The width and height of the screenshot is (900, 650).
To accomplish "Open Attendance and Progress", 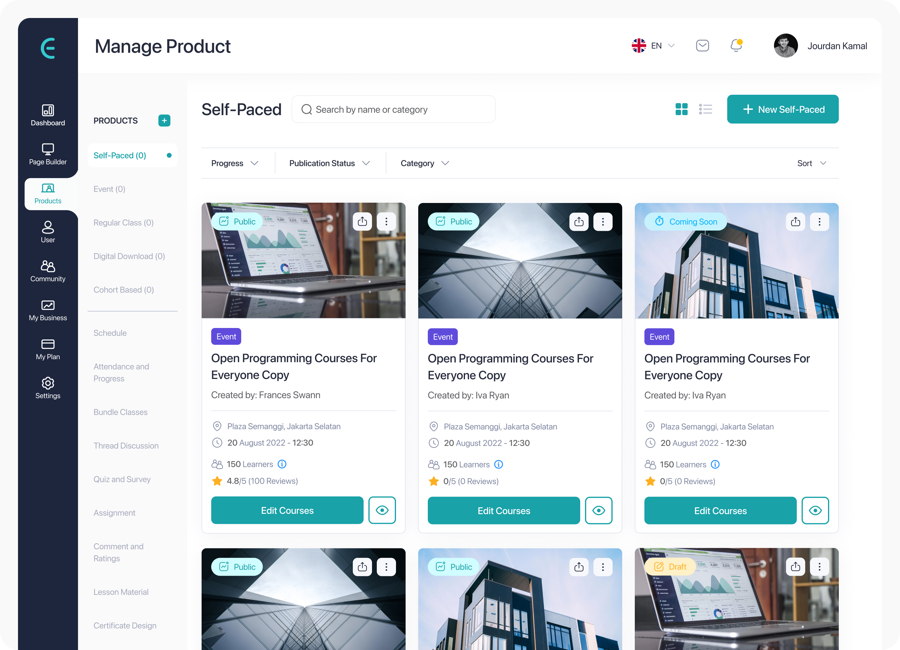I will coord(121,372).
